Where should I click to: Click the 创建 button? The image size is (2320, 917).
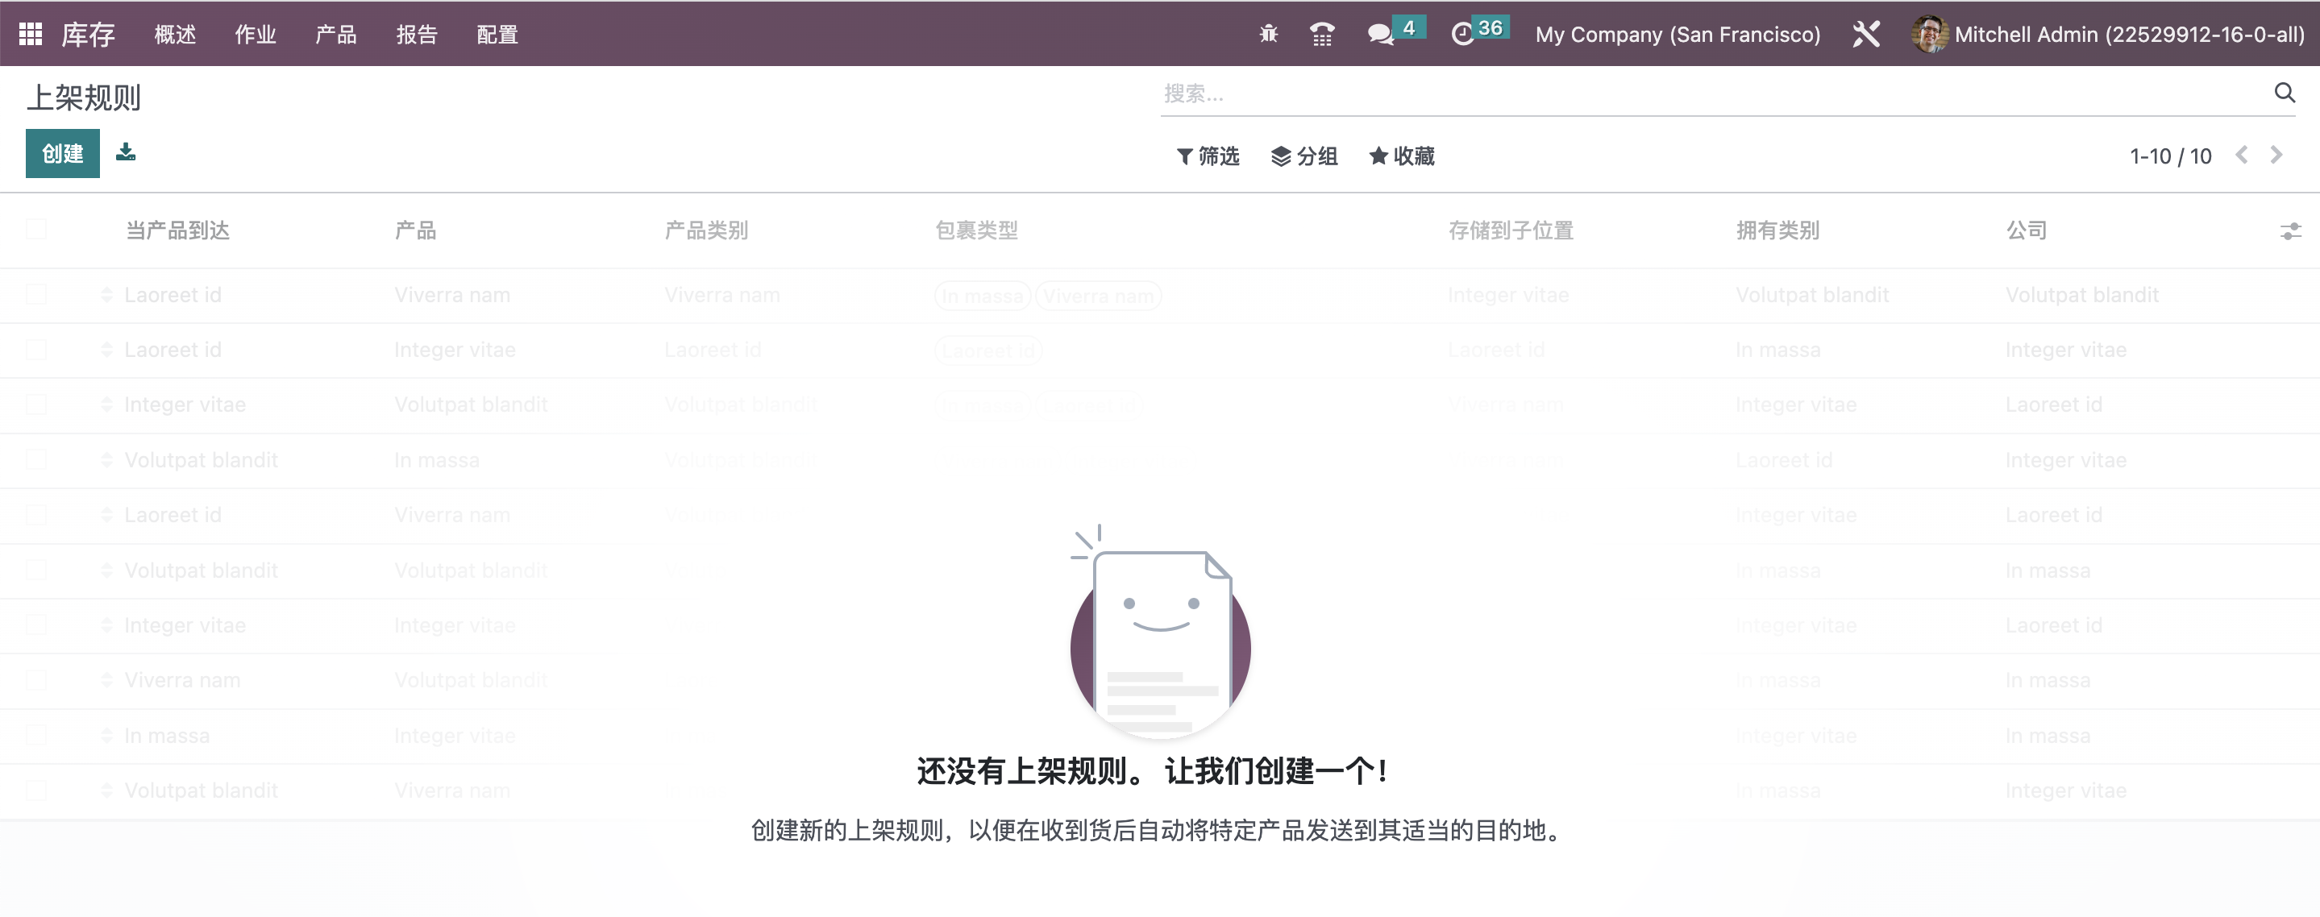[62, 153]
